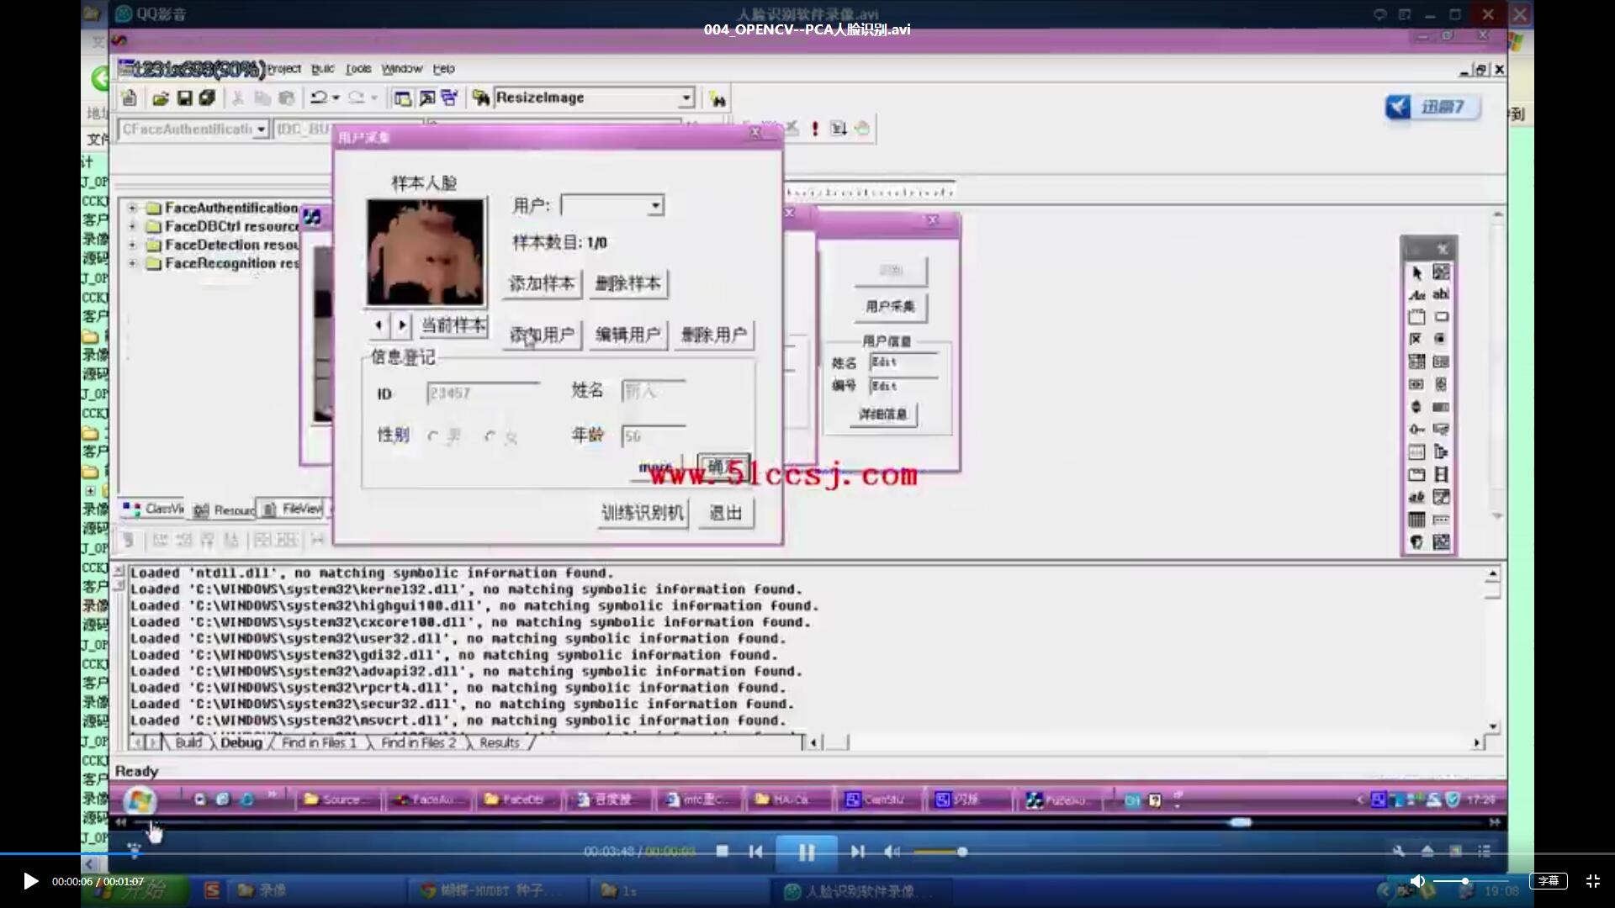Show the next sample with right arrow

pyautogui.click(x=402, y=325)
